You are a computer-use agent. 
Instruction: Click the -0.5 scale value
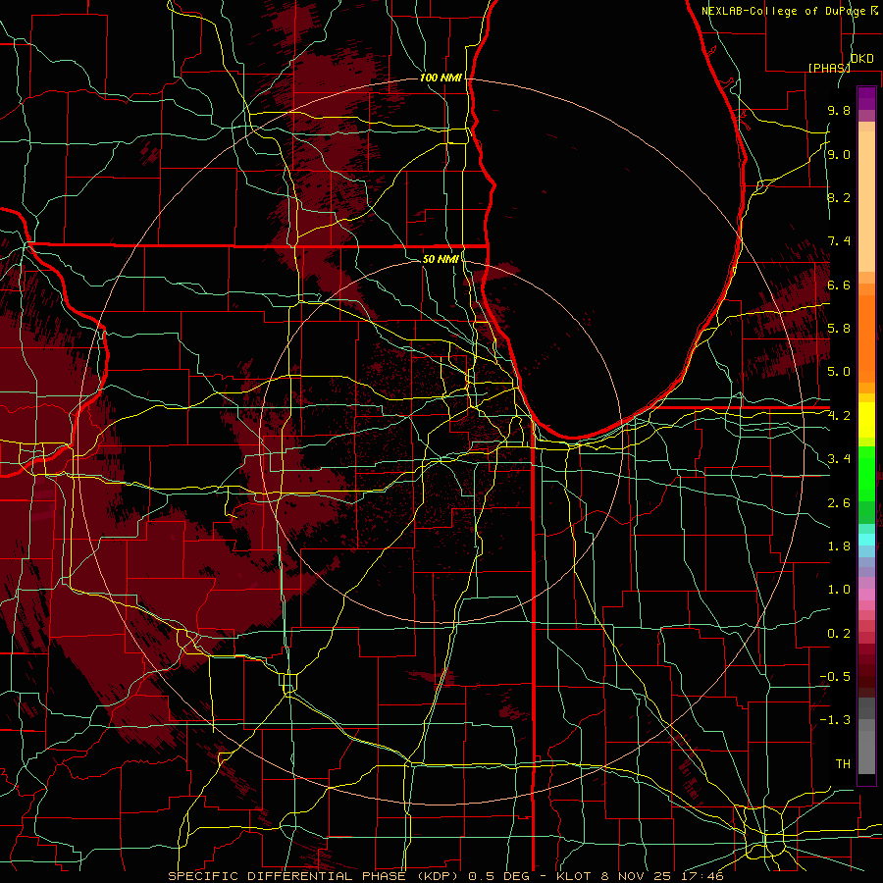(x=835, y=677)
